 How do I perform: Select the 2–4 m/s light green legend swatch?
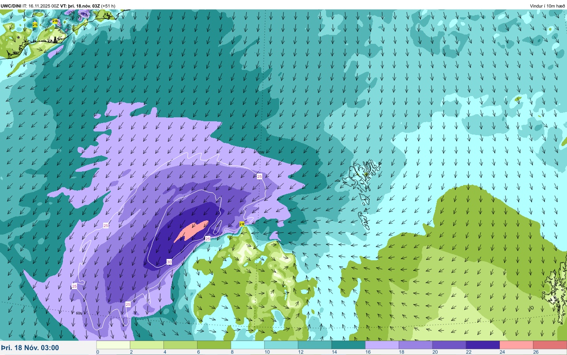147,345
